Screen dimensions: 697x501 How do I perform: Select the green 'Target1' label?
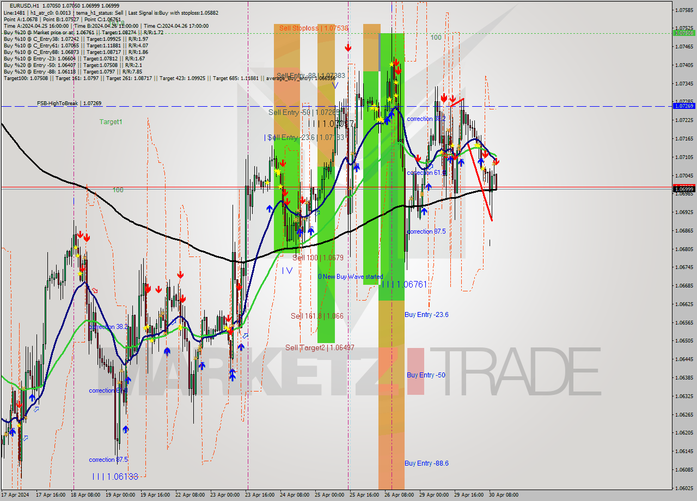(x=111, y=122)
